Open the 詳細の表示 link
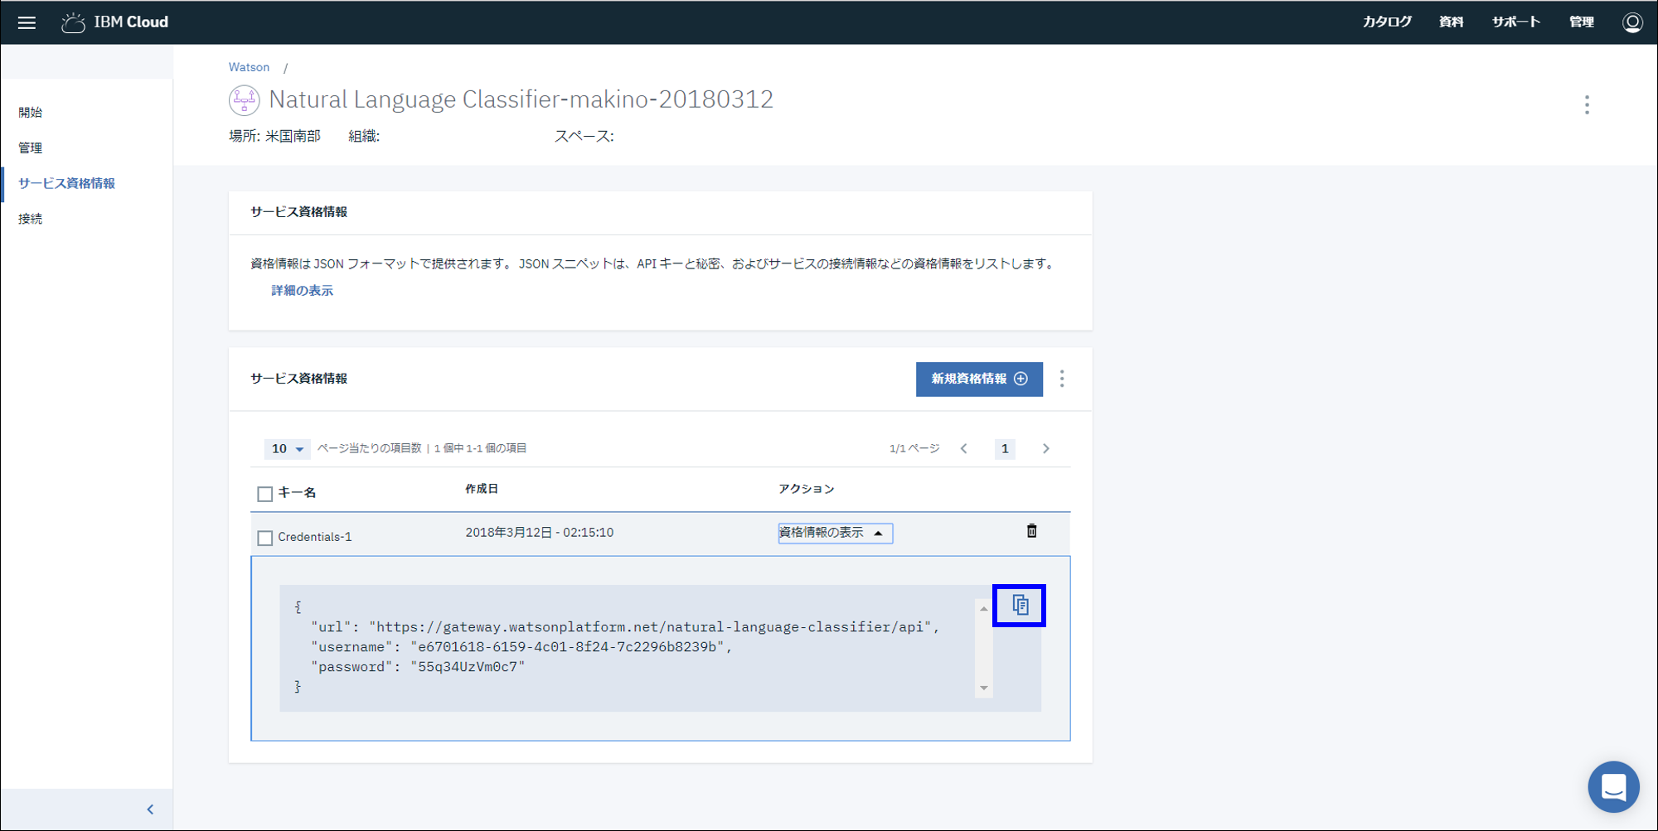Screen dimensions: 1658x831 [302, 290]
